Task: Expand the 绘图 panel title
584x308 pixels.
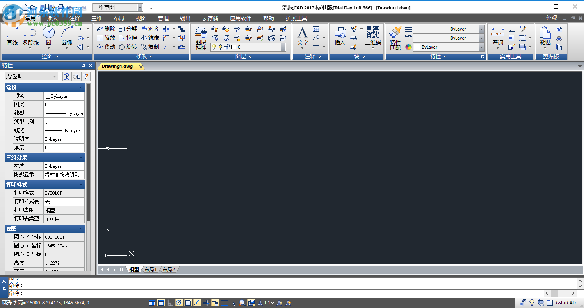Action: point(50,56)
